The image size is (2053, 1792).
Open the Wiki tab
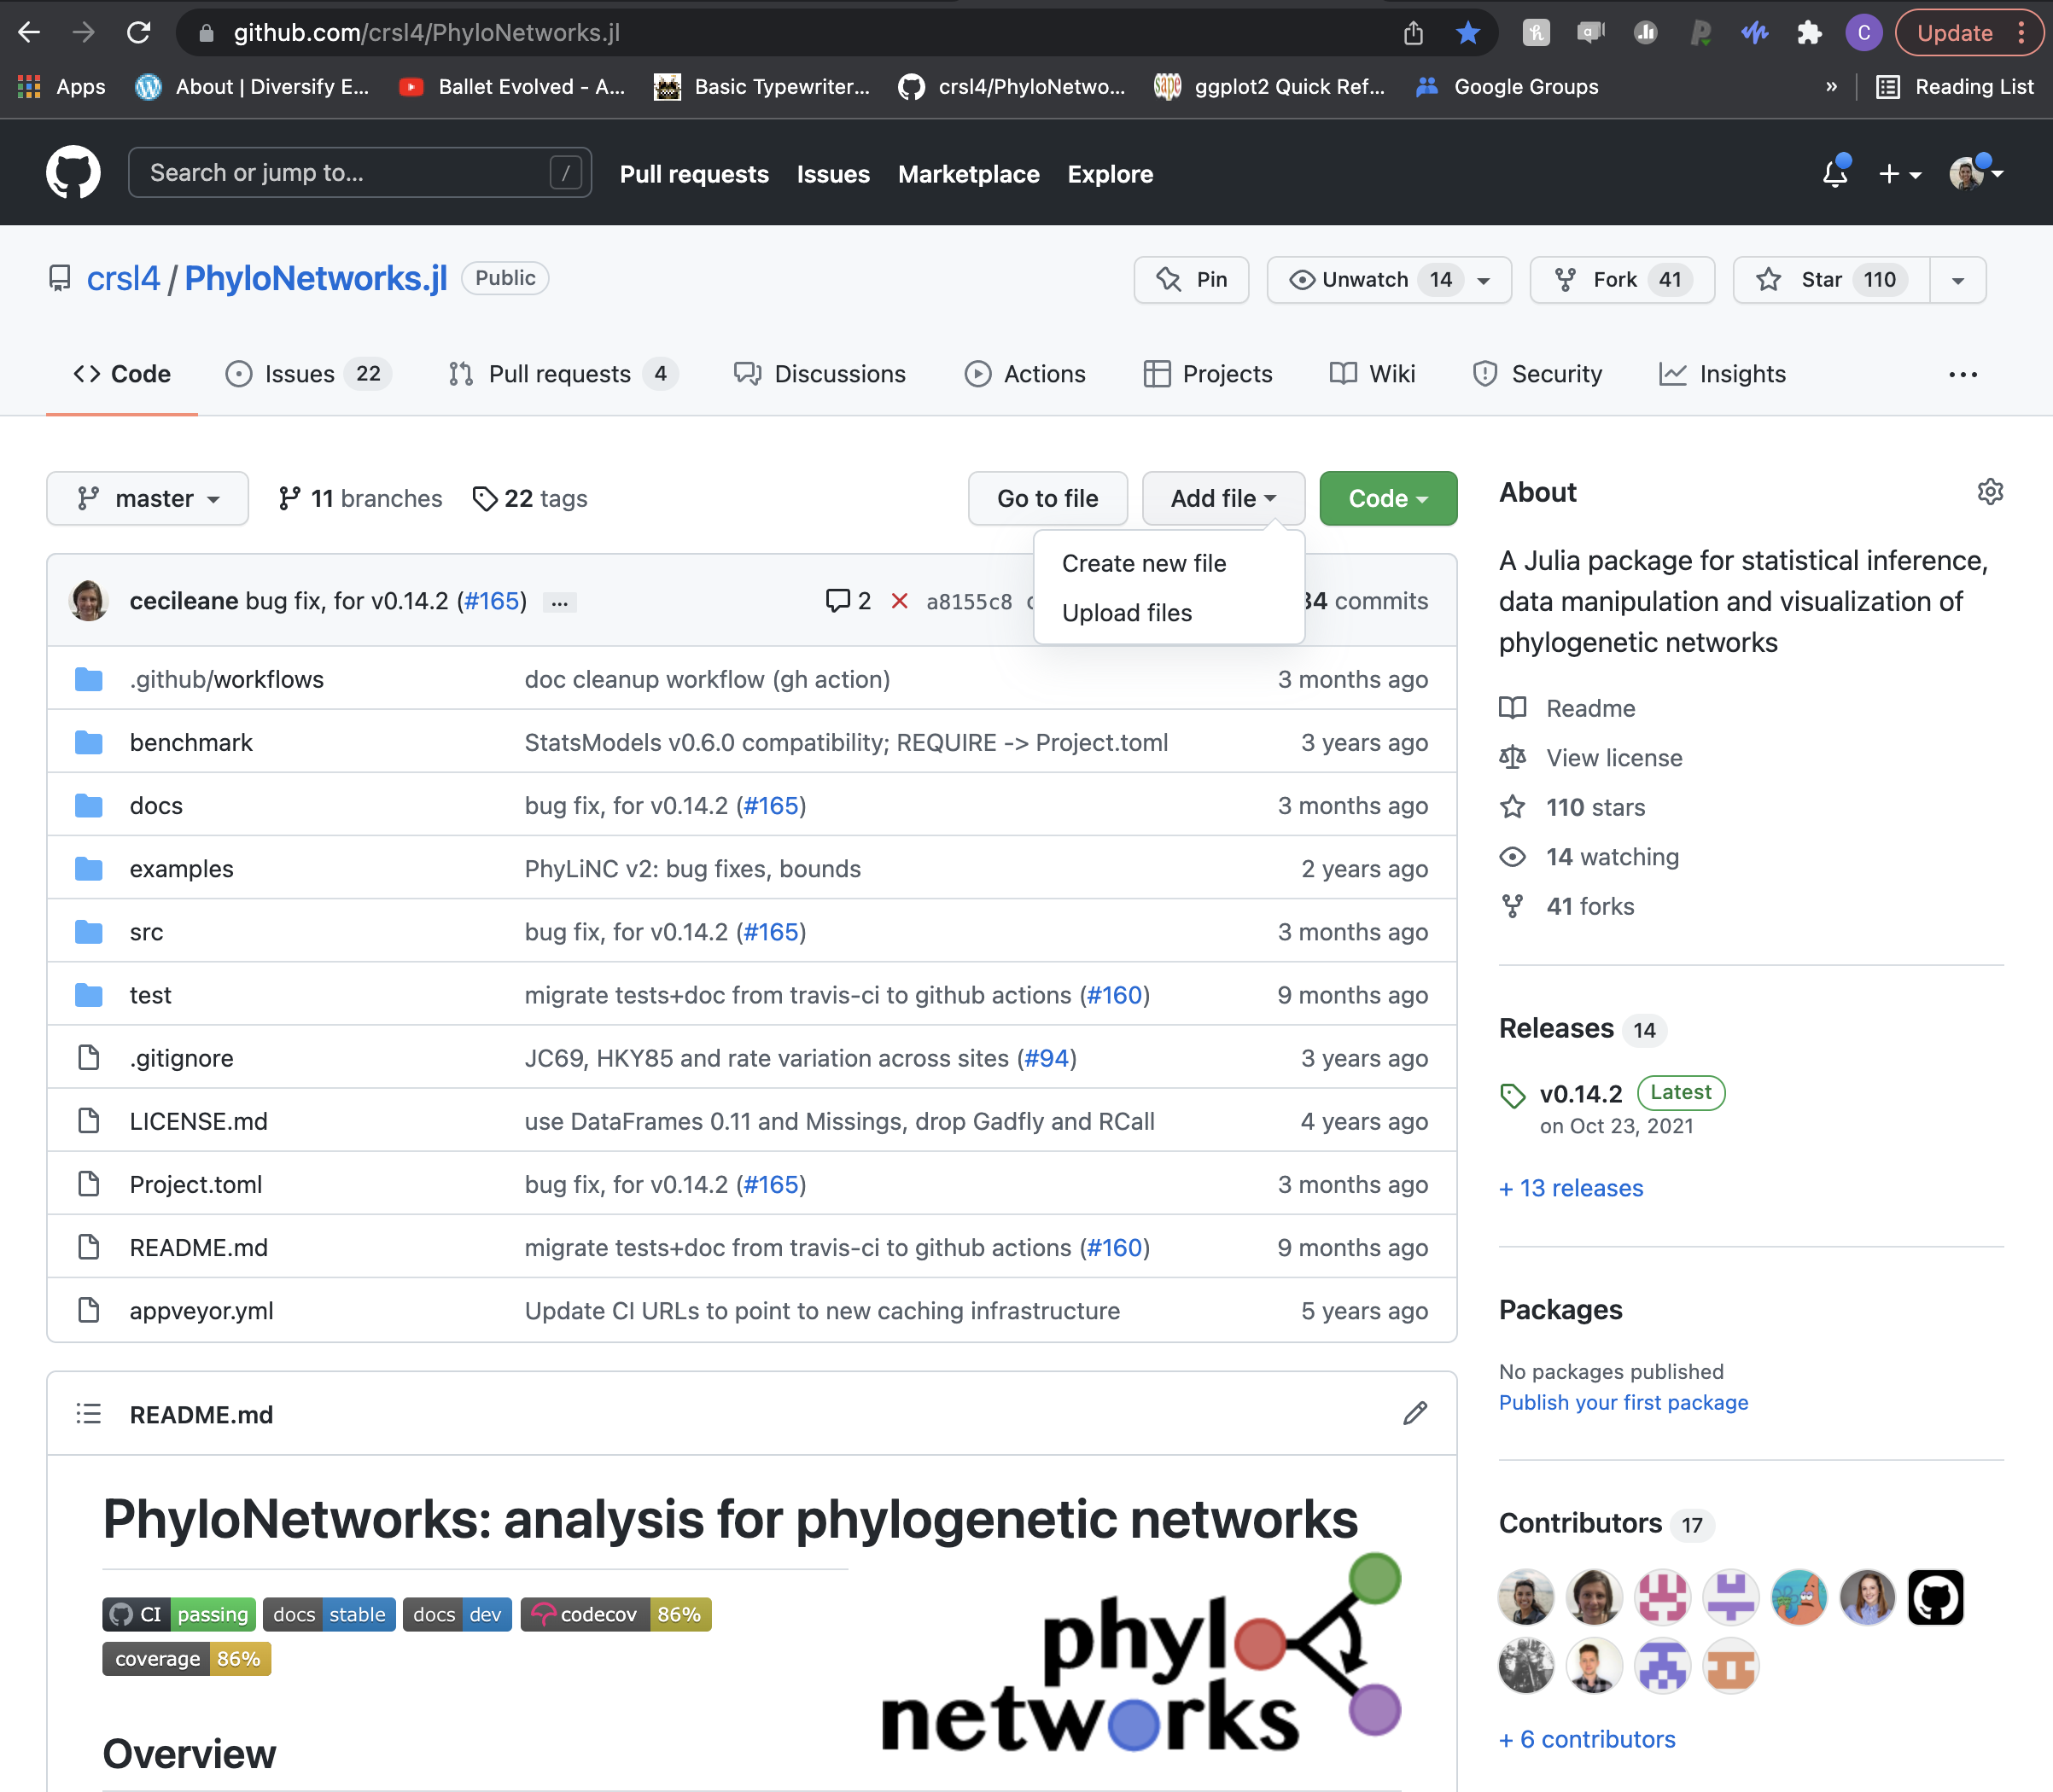(1372, 374)
